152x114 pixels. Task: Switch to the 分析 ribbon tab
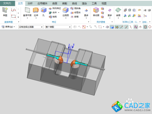point(30,3)
